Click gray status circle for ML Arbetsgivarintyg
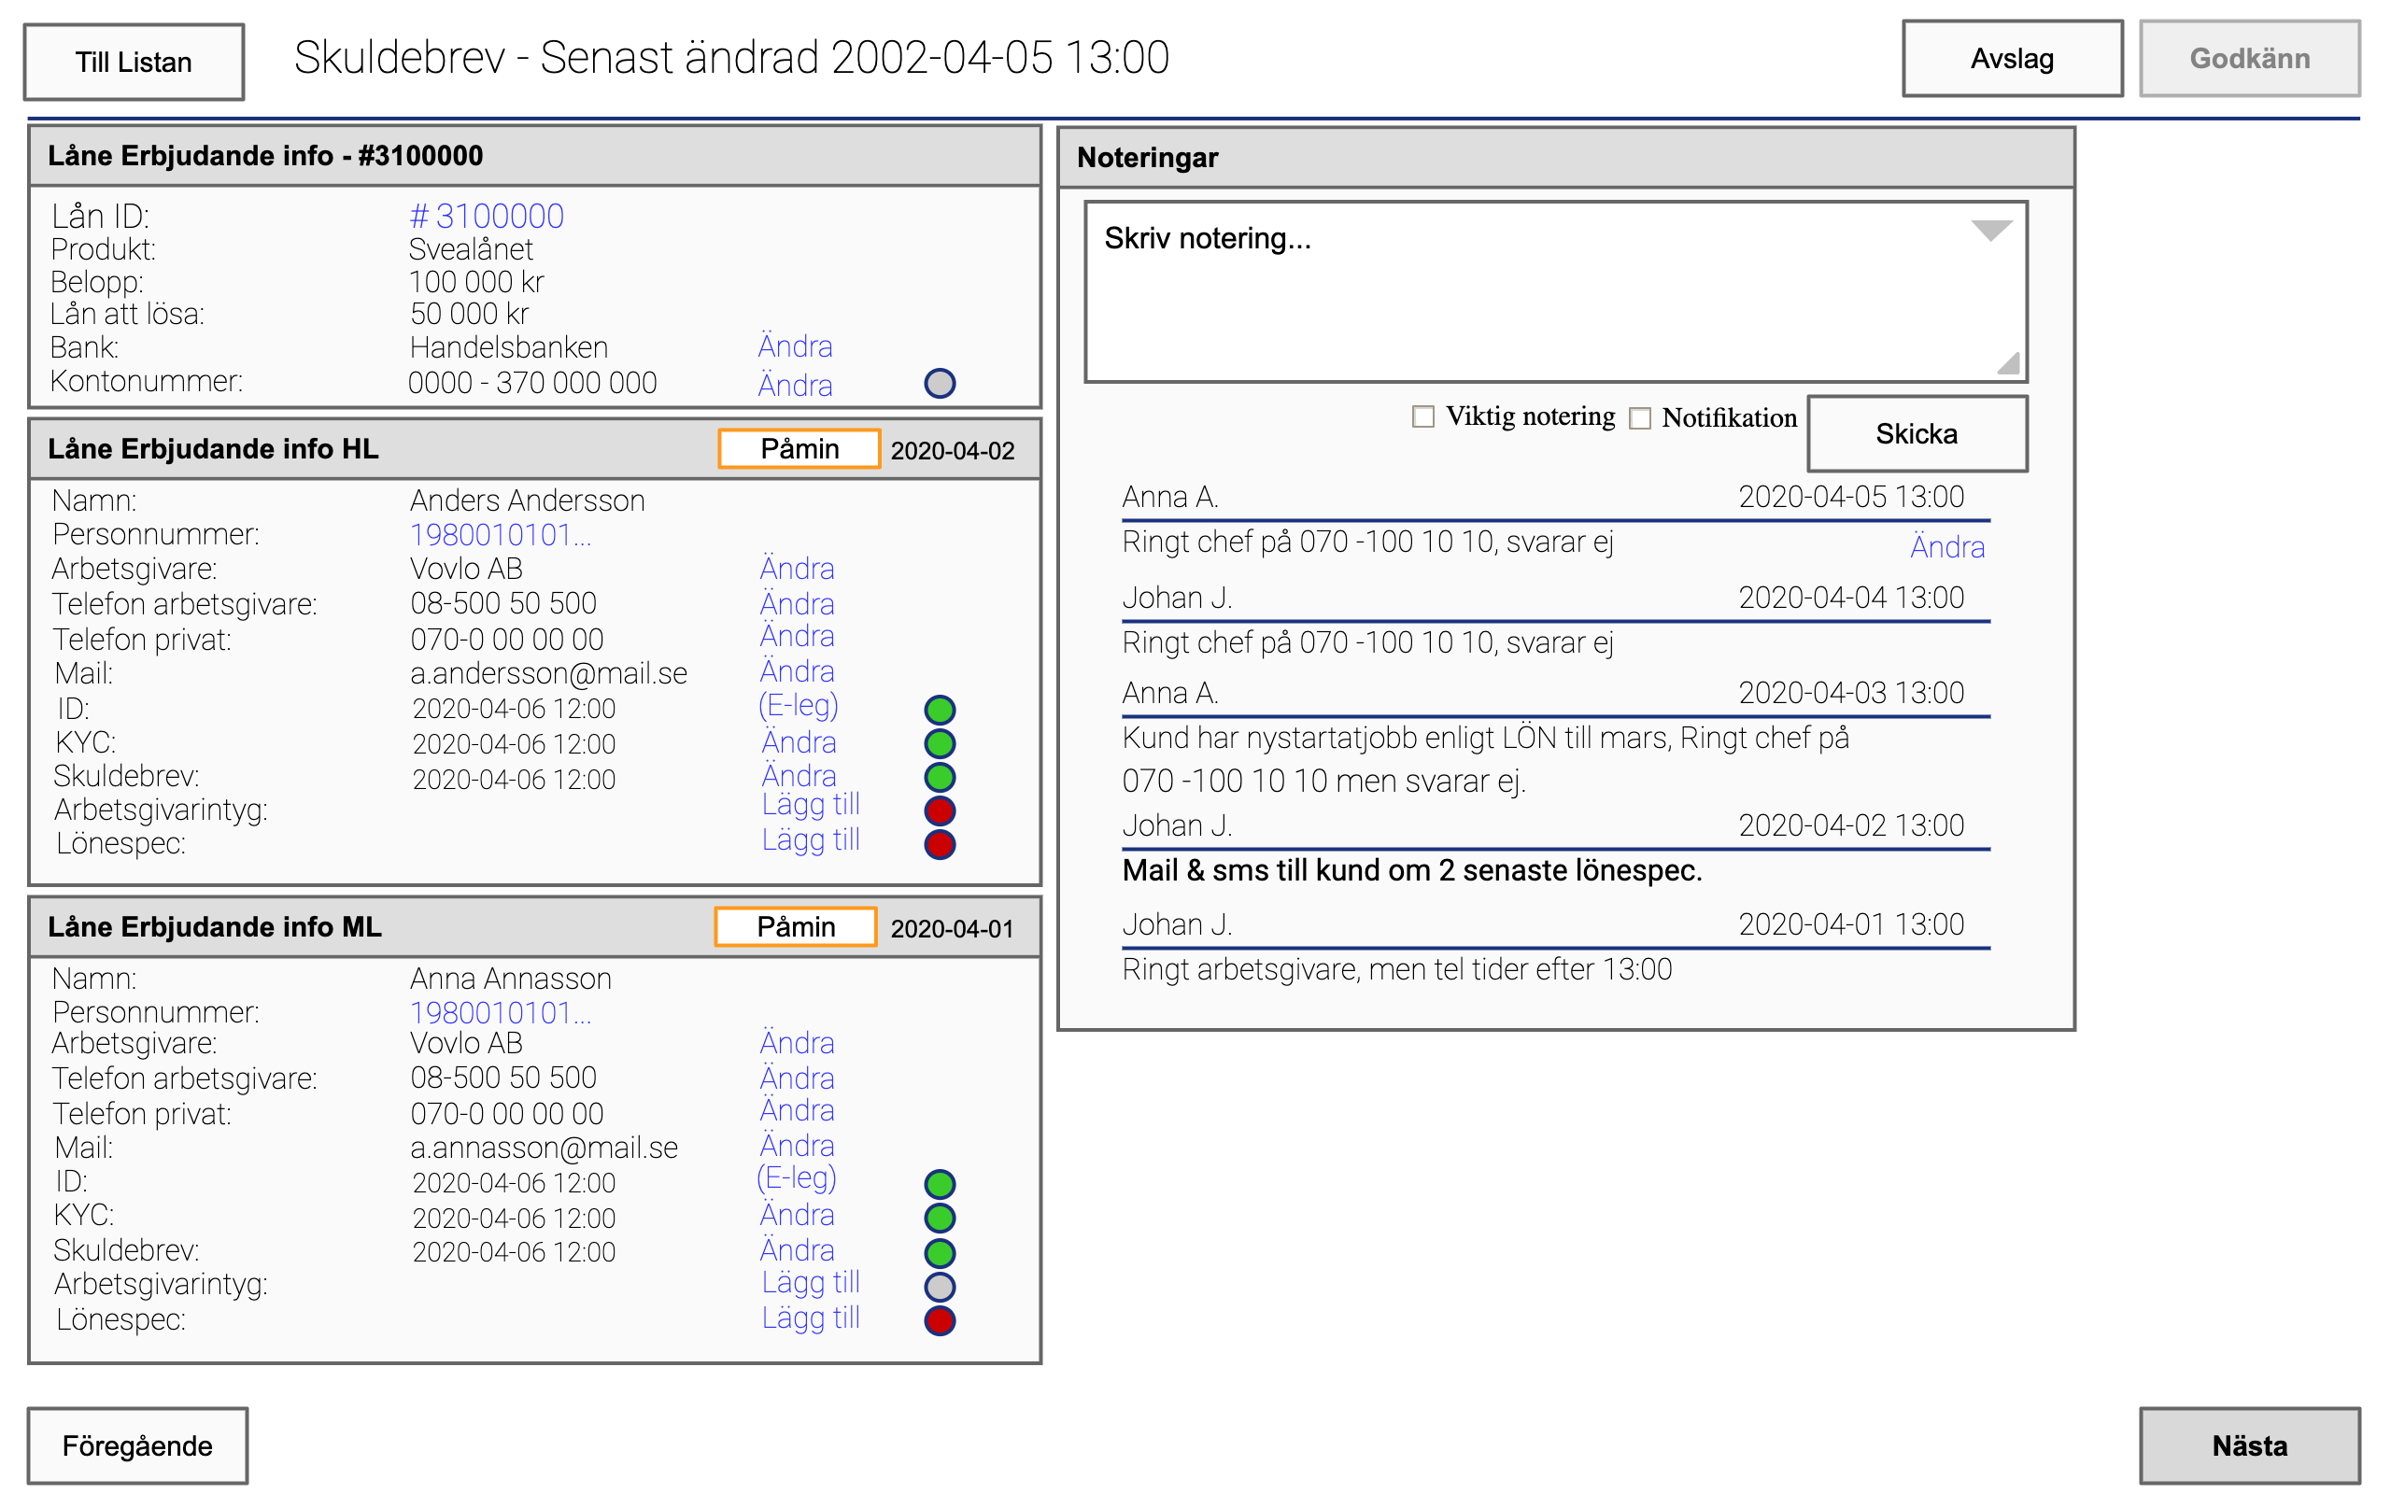This screenshot has height=1494, width=2391. point(939,1287)
